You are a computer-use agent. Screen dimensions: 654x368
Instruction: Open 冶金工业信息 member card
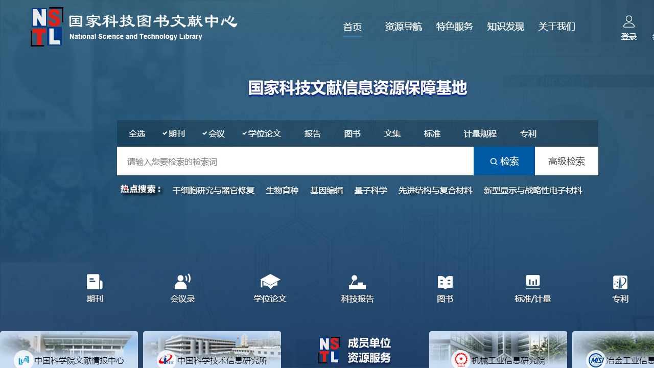[x=613, y=350]
